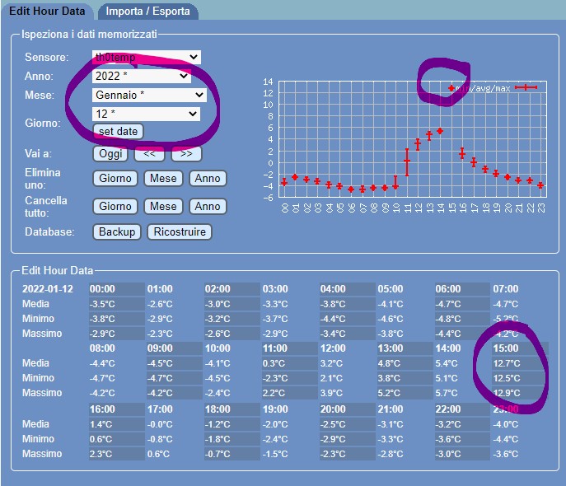Viewport: 566px width, 486px height.
Task: Click the 14:00 data point on chart
Action: 440,131
